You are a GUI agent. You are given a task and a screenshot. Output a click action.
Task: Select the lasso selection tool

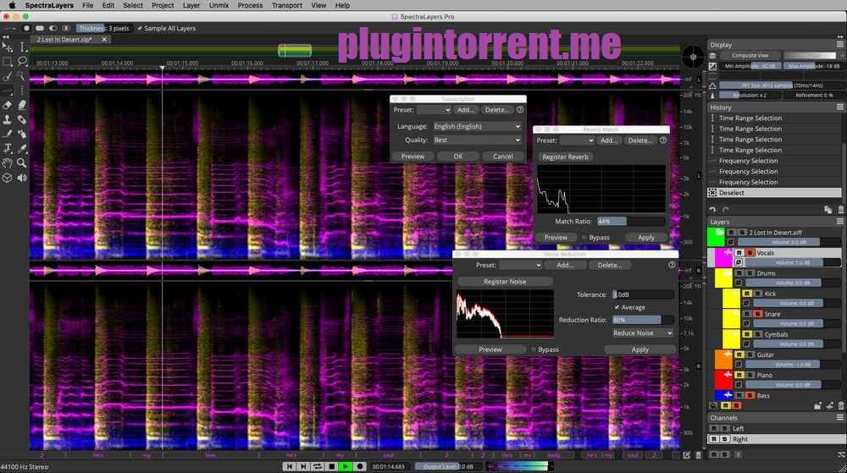[x=22, y=62]
